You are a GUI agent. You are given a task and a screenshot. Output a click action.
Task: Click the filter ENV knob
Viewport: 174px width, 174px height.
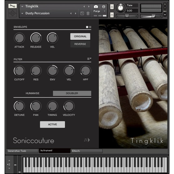point(52,71)
